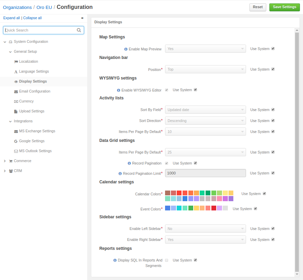Open the Sort Direction dropdown
This screenshot has height=280, width=303.
[206, 121]
